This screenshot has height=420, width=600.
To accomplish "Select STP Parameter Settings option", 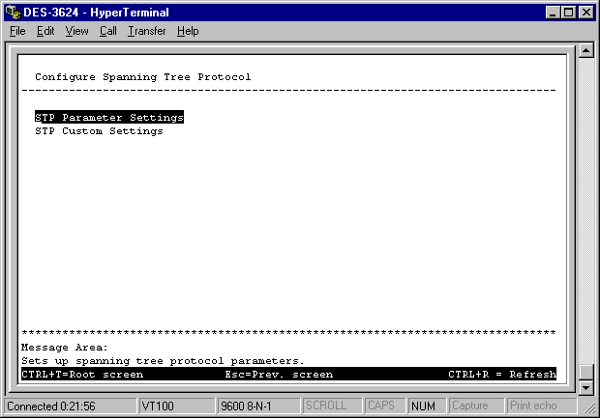I will [108, 118].
